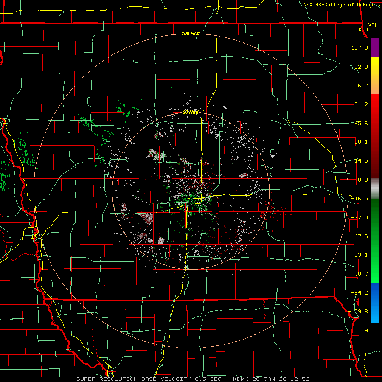This screenshot has width=382, height=382.
Task: Click the yellow-orange segment of velocity color bar
Action: pyautogui.click(x=375, y=76)
